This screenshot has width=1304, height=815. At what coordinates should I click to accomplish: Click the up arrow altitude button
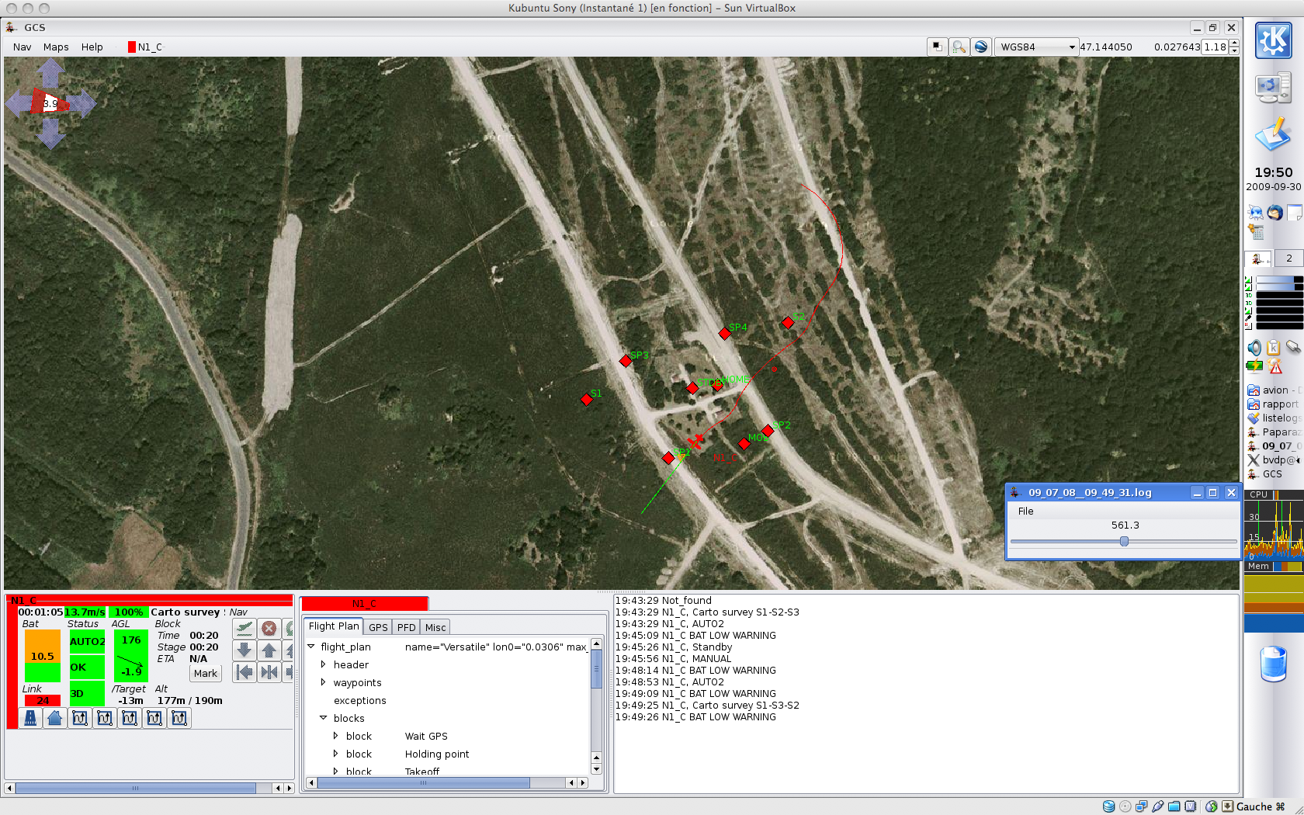(269, 650)
